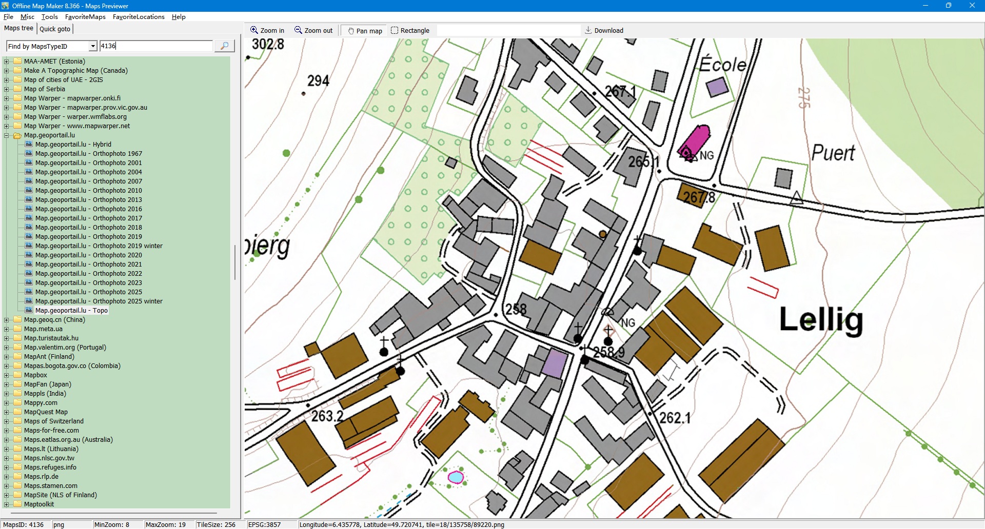Open the Tools menu
This screenshot has height=529, width=985.
[50, 17]
